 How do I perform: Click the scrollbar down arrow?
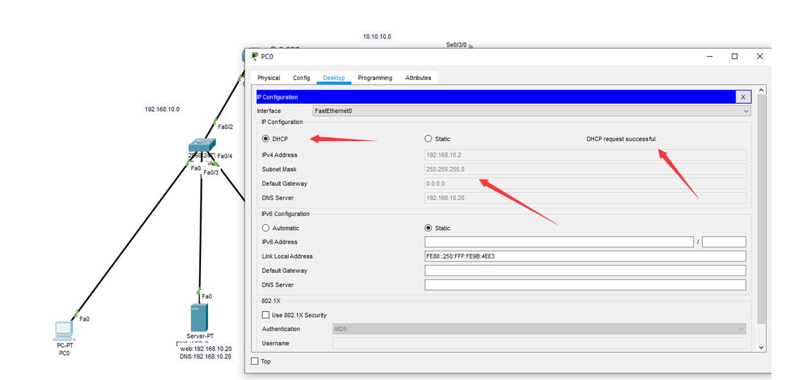[x=761, y=347]
